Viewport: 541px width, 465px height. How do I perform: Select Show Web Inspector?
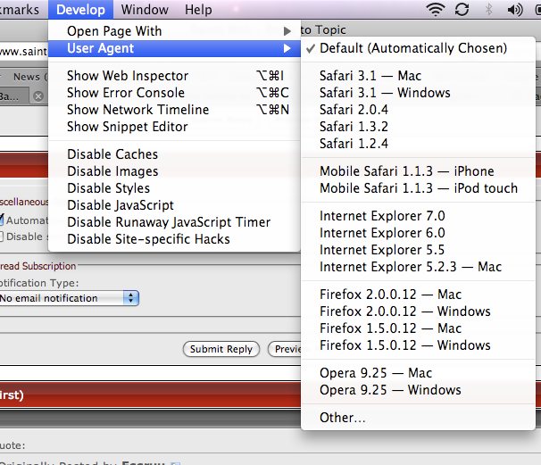[128, 76]
